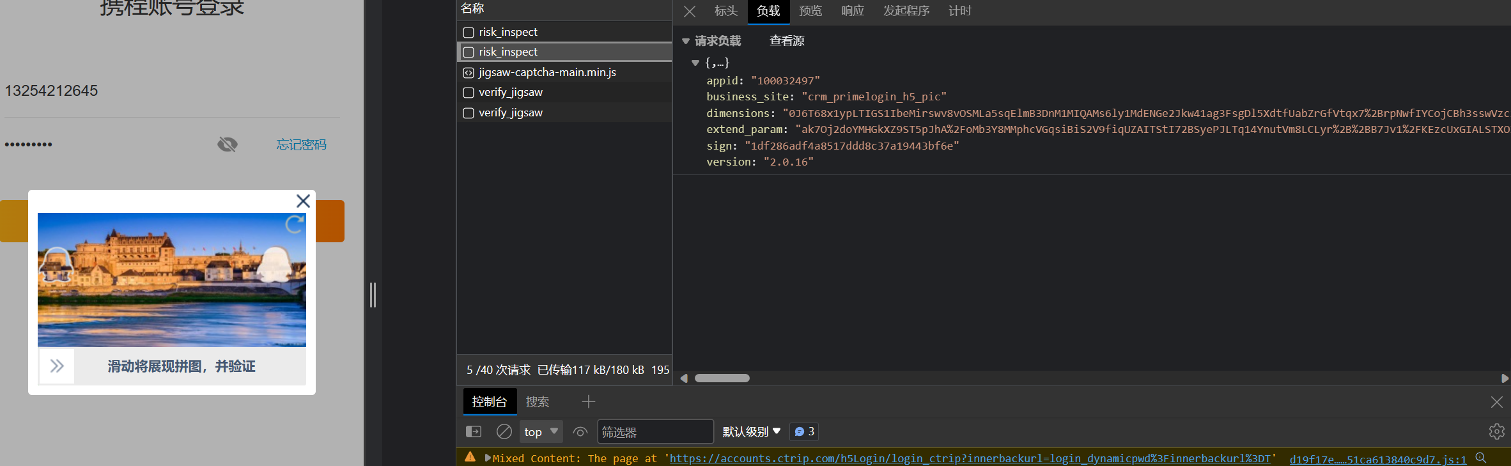The width and height of the screenshot is (1511, 466).
Task: Open the 搜索 drawer tab
Action: 538,401
